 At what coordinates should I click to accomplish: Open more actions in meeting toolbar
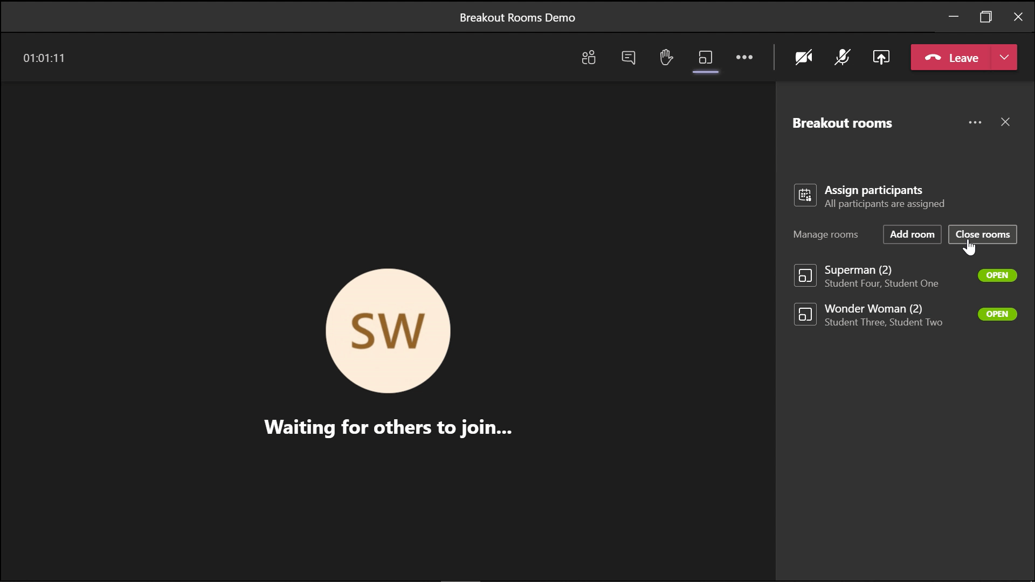point(744,57)
